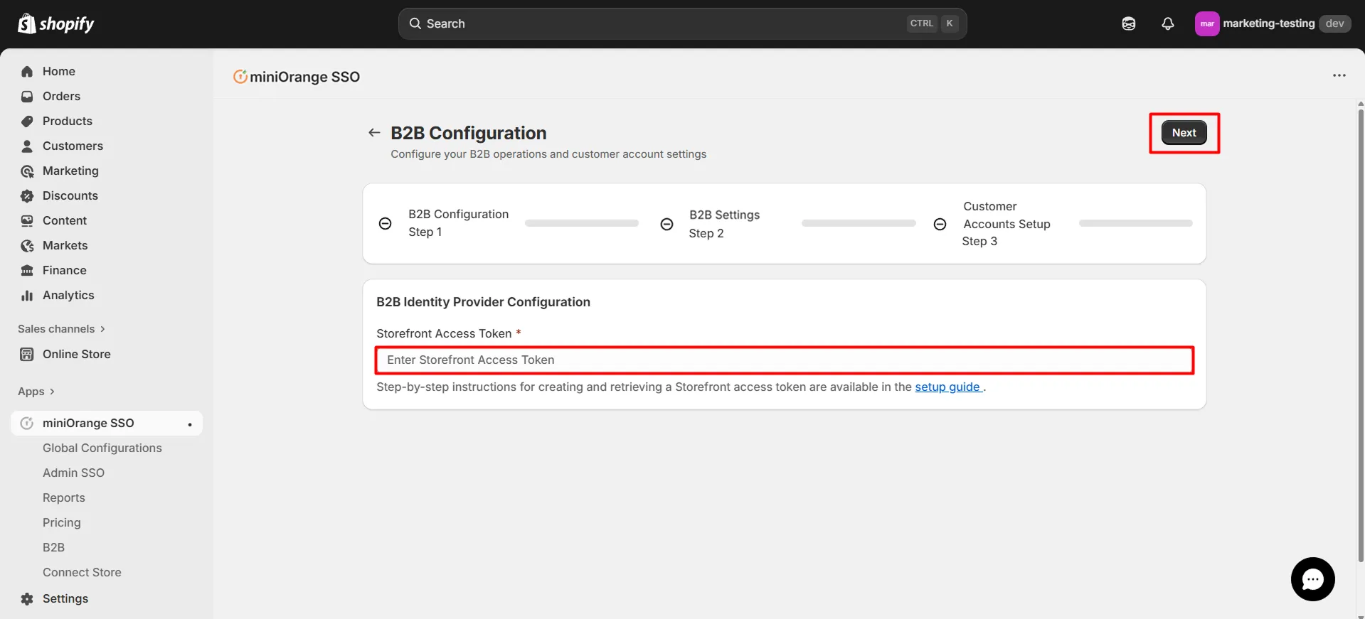Image resolution: width=1365 pixels, height=619 pixels.
Task: Open Products page
Action: pyautogui.click(x=68, y=121)
